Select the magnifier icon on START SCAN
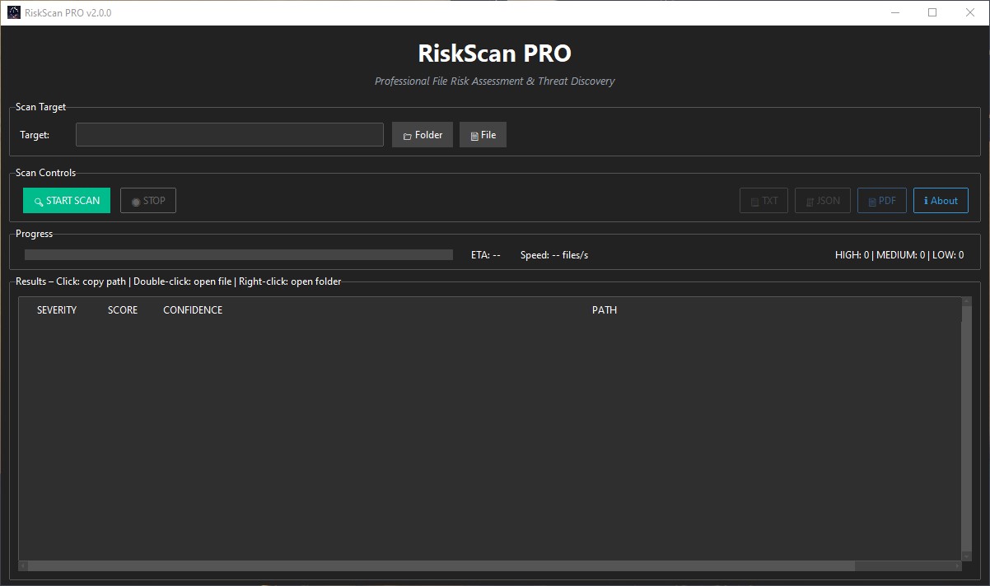 tap(38, 201)
